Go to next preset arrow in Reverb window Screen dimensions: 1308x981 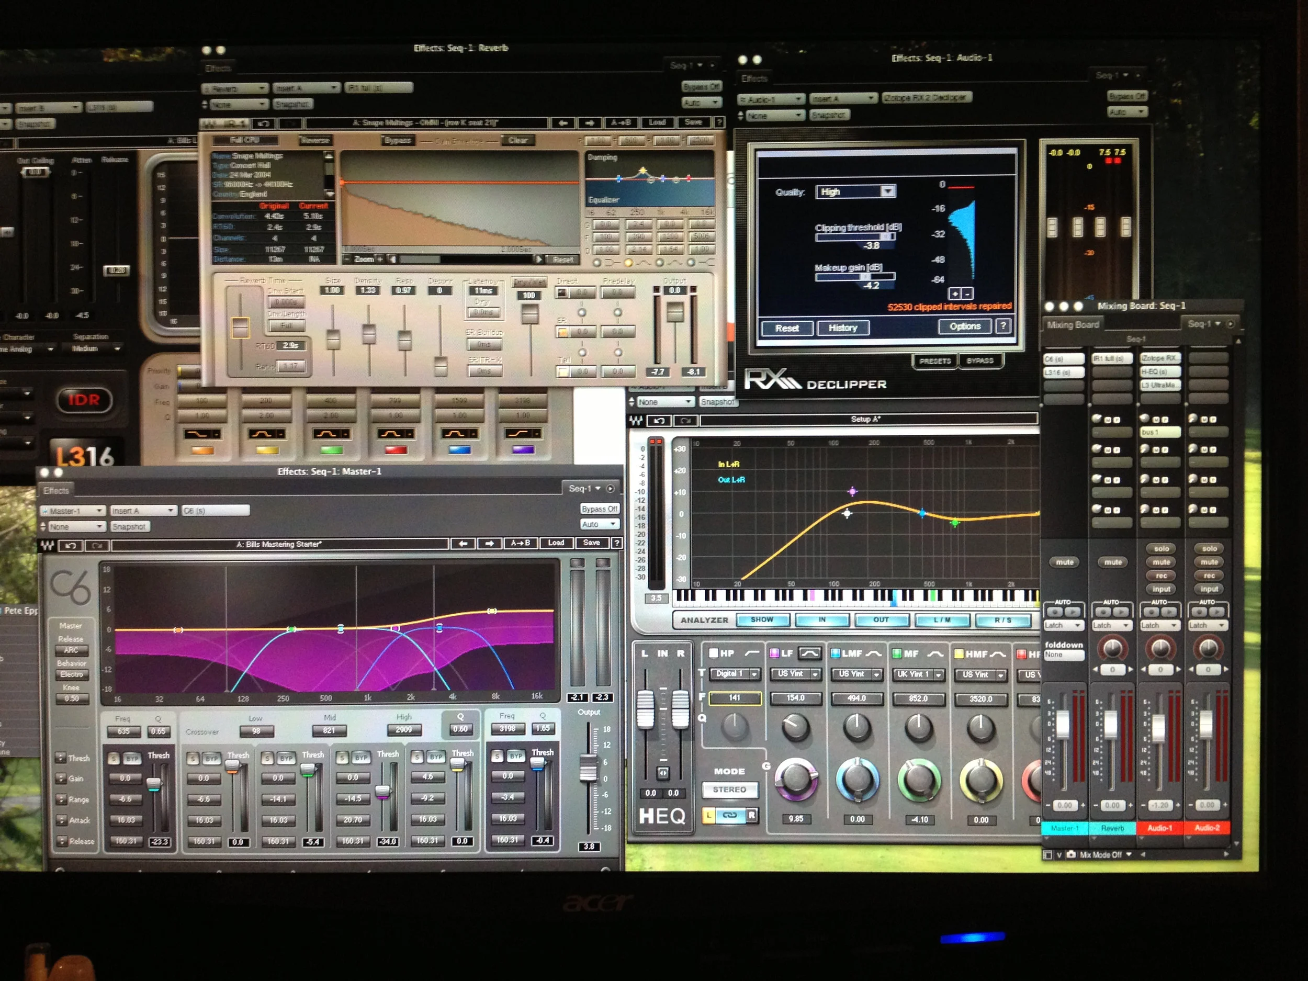590,122
